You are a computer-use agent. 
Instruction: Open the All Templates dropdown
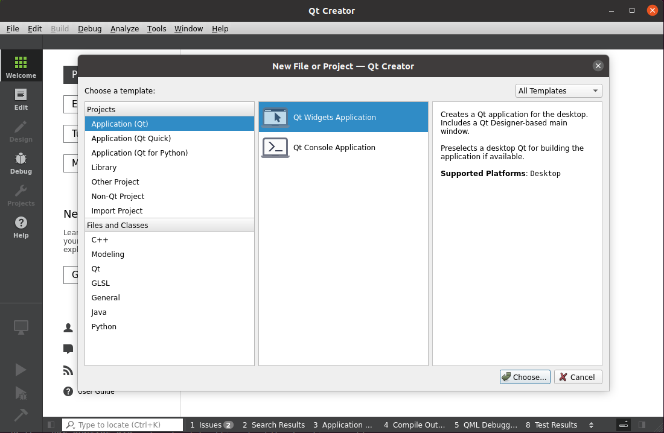click(558, 90)
